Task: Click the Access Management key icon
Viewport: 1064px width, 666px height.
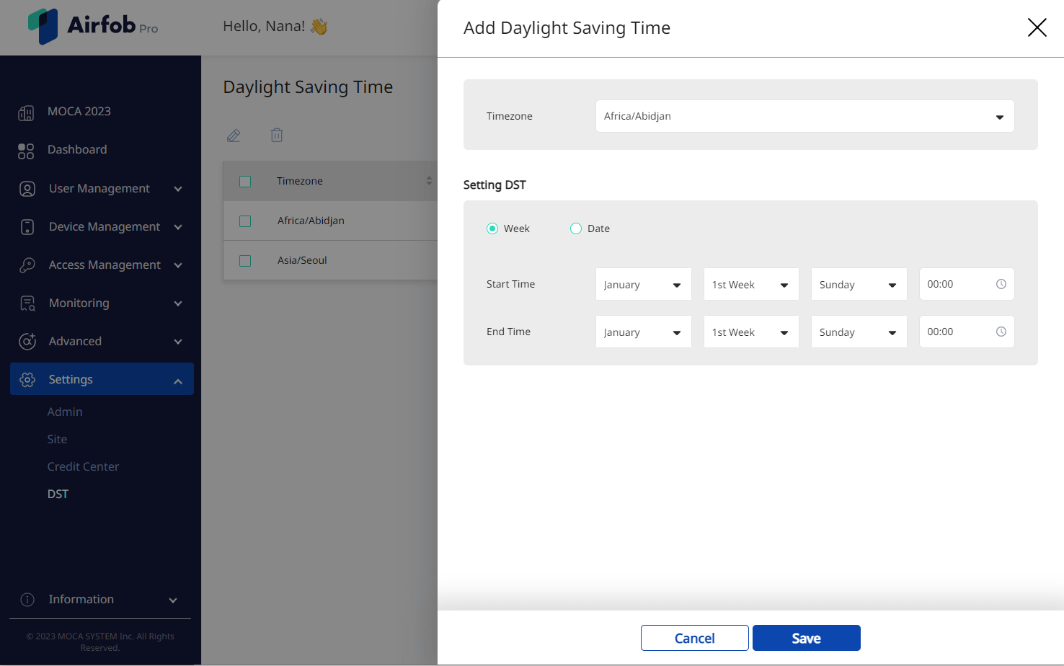Action: pyautogui.click(x=27, y=265)
